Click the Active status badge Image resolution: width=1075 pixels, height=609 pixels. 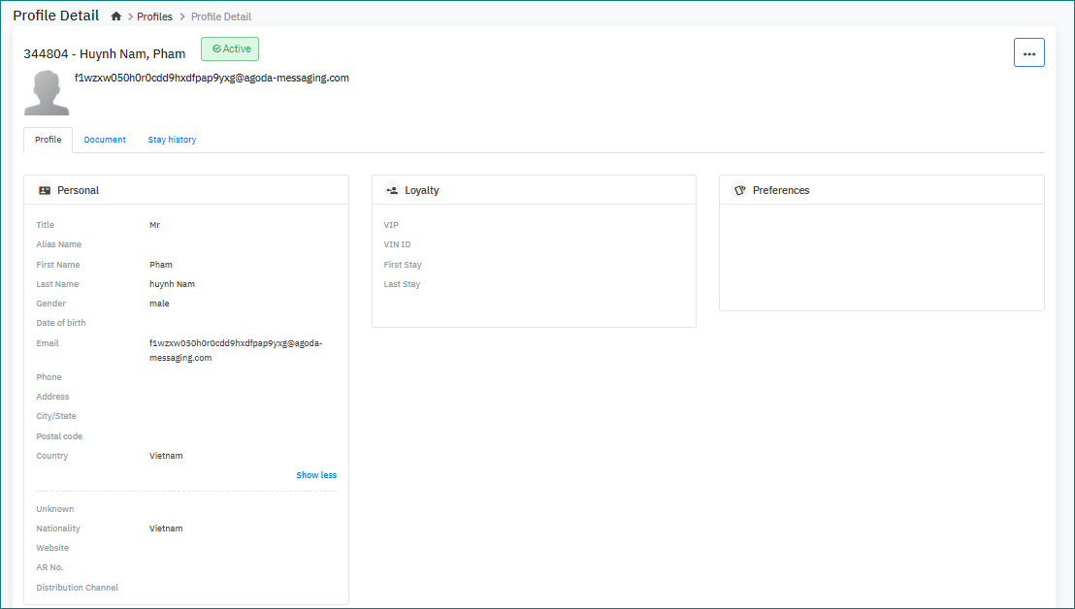click(x=230, y=49)
